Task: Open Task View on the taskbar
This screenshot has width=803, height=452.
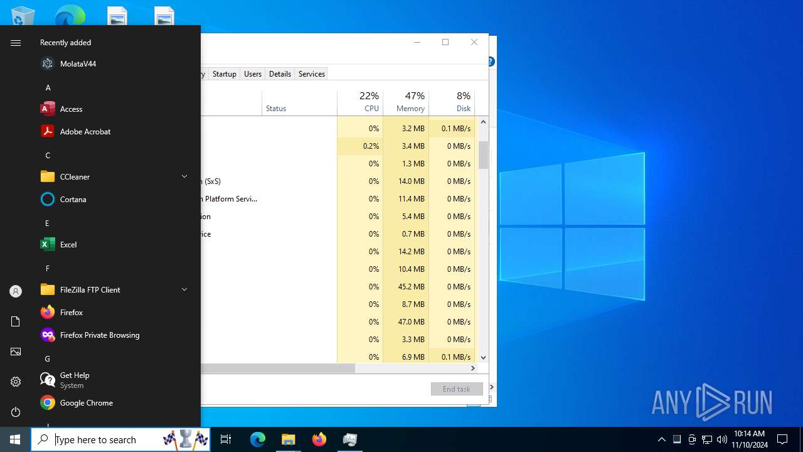Action: pos(226,439)
